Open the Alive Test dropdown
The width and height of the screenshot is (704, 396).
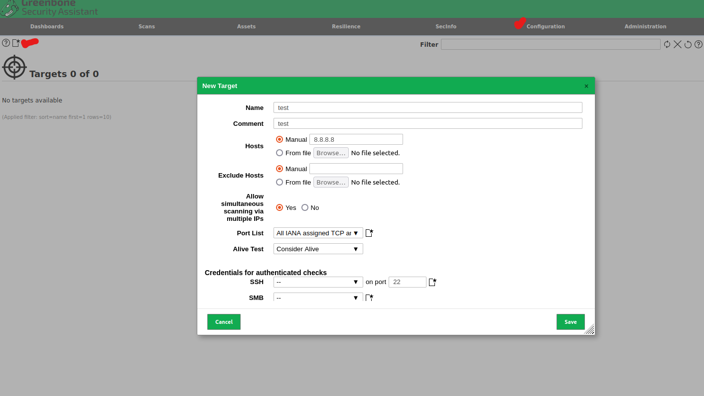point(318,249)
